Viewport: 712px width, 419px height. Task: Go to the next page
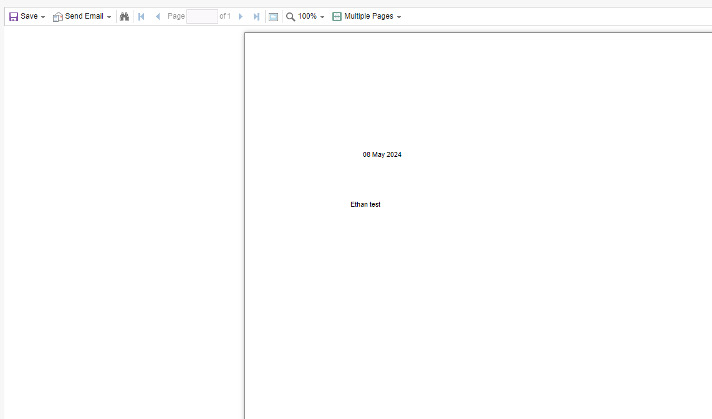coord(241,17)
